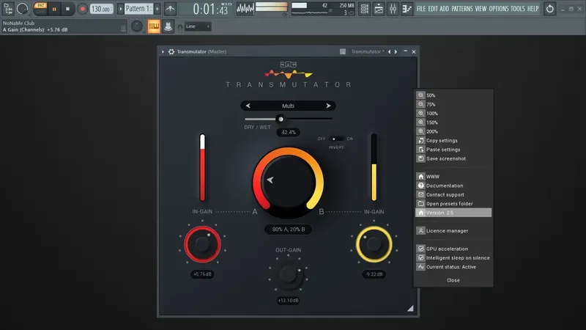
Task: Open the Piano roll toolbar icon
Action: (379, 9)
